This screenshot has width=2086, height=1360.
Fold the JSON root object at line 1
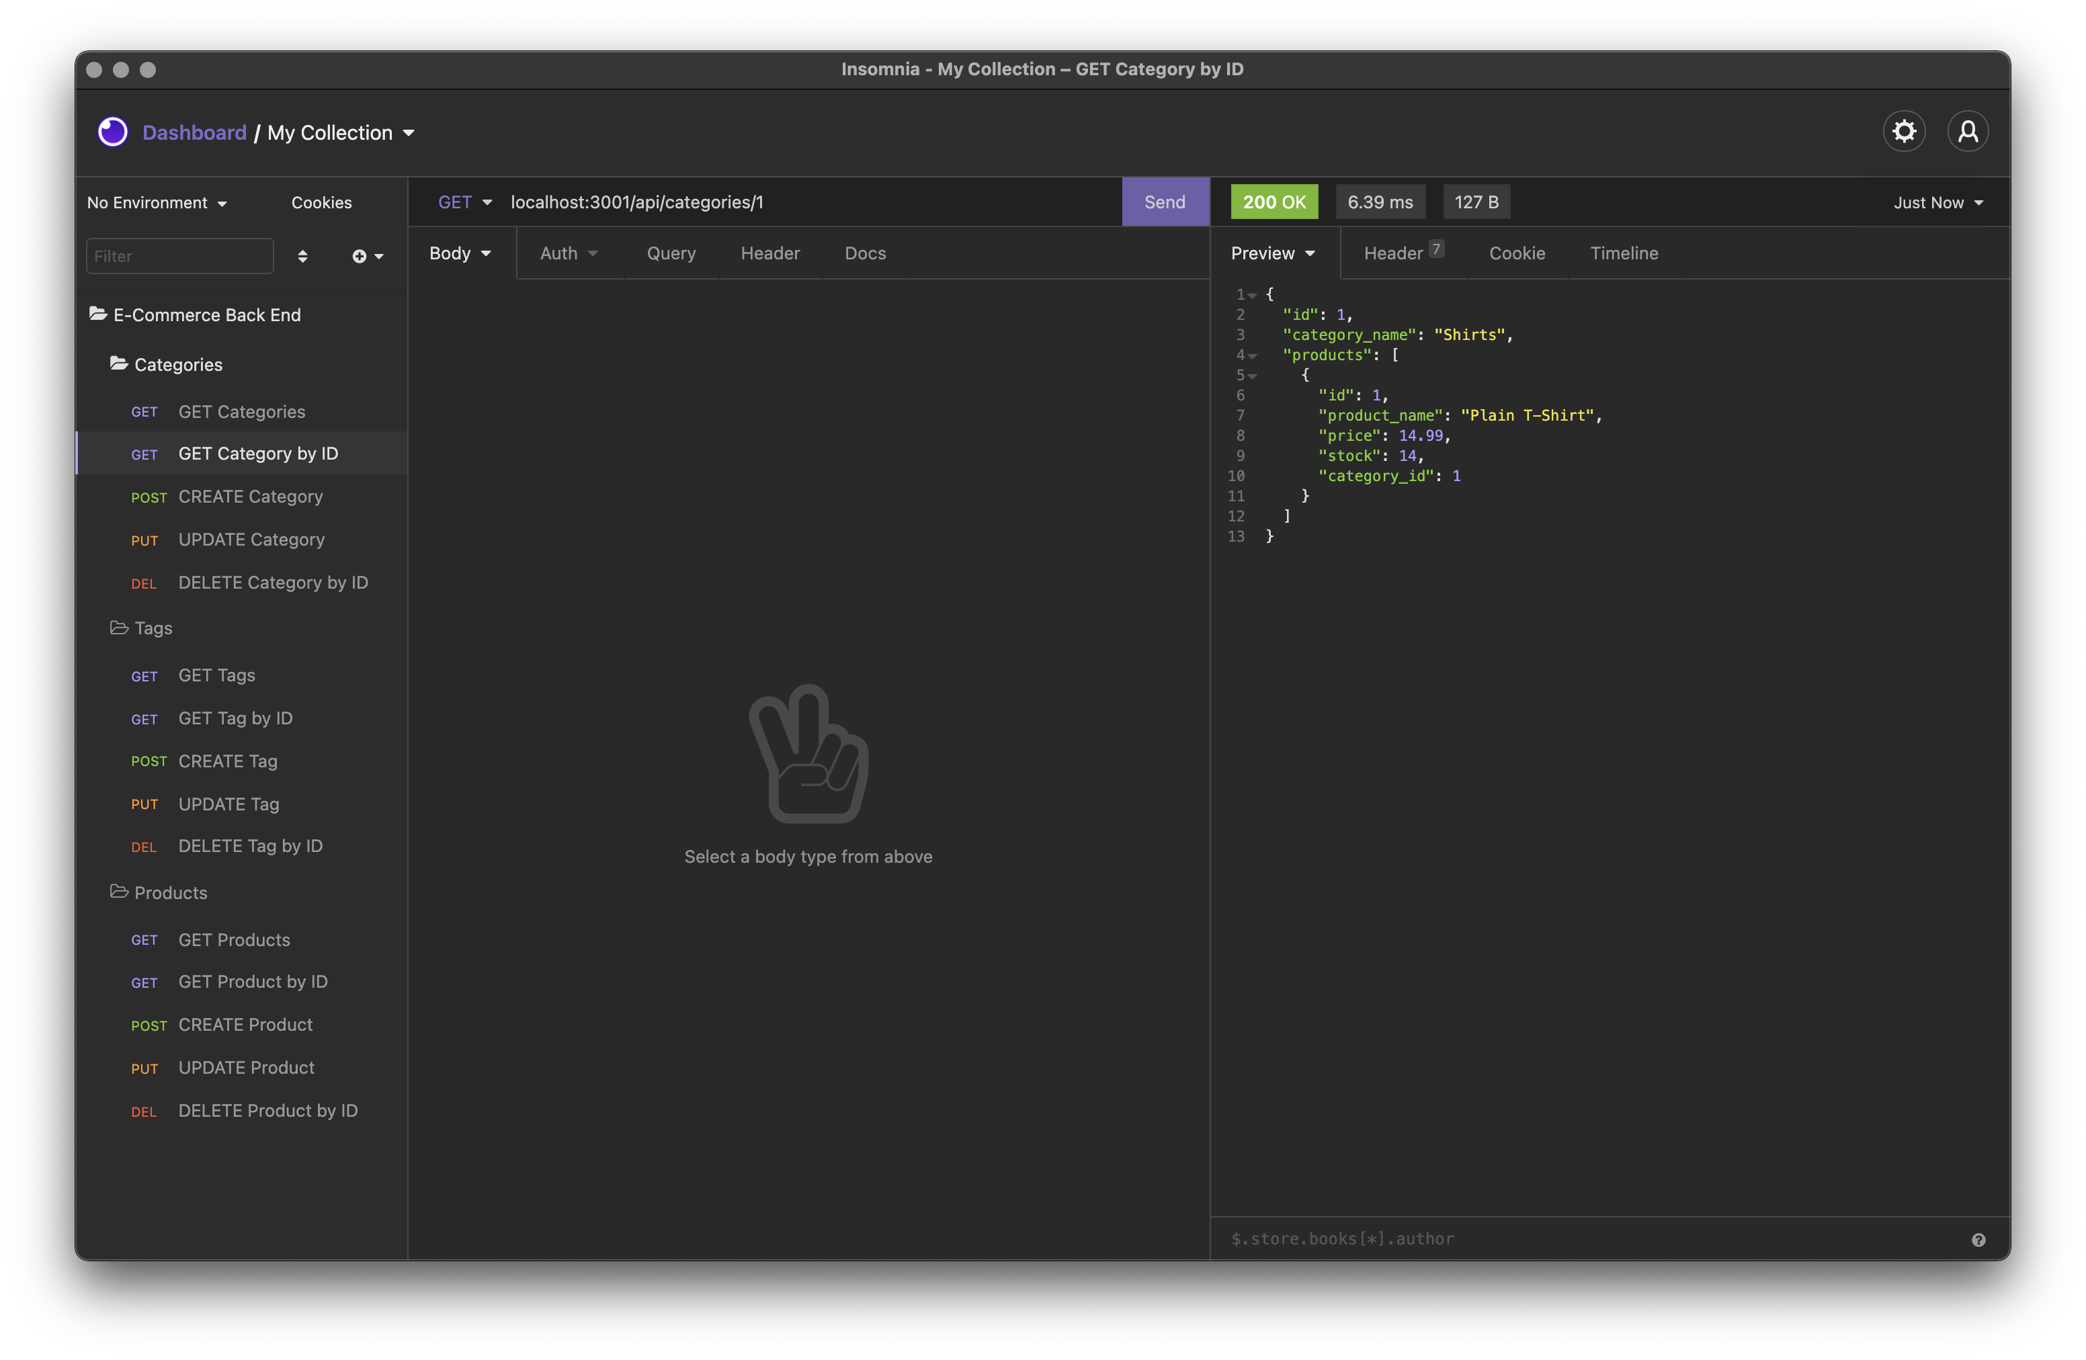click(x=1253, y=295)
